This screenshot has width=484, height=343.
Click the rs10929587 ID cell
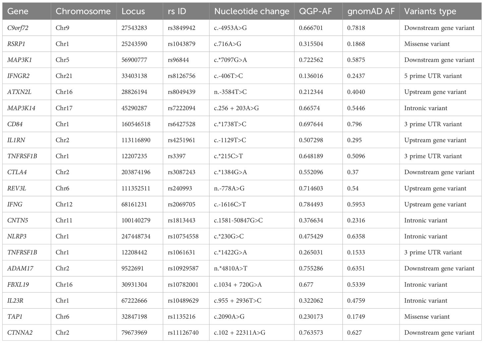(183, 268)
